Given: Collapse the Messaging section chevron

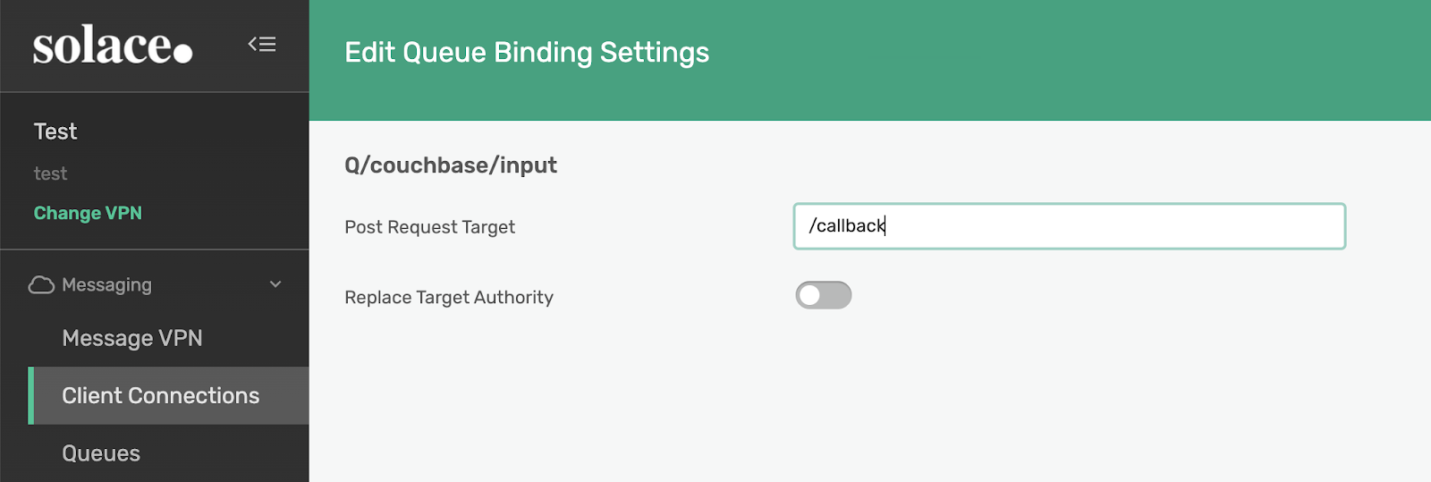Looking at the screenshot, I should (275, 284).
